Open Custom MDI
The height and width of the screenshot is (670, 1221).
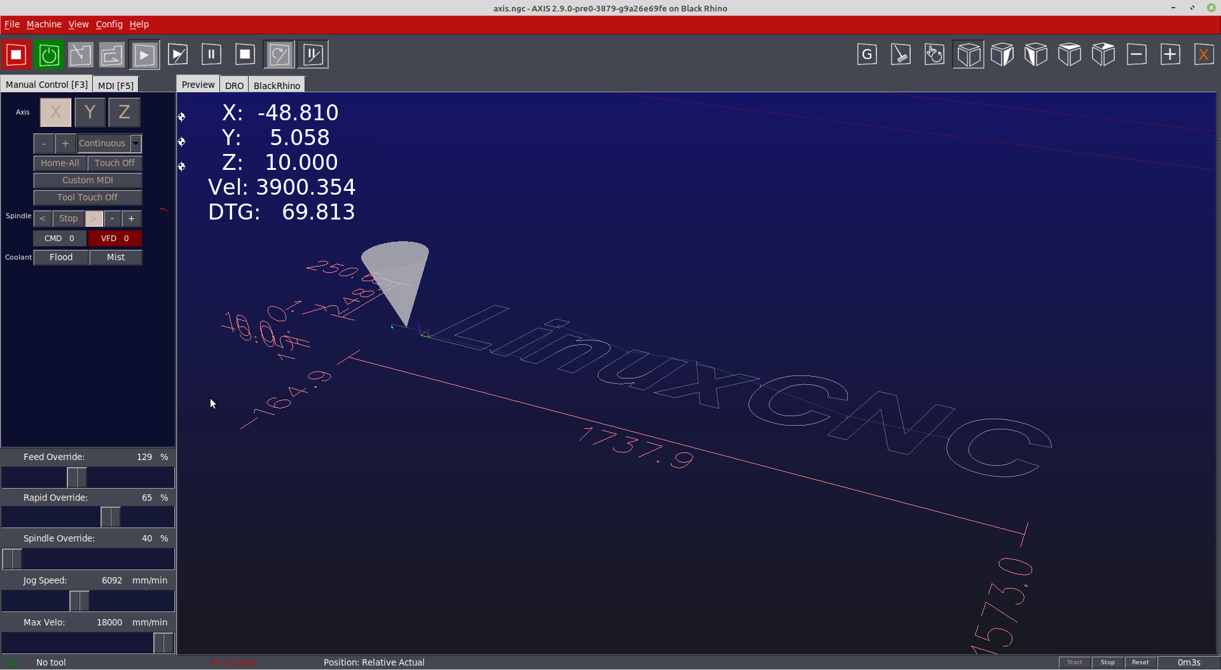click(88, 181)
